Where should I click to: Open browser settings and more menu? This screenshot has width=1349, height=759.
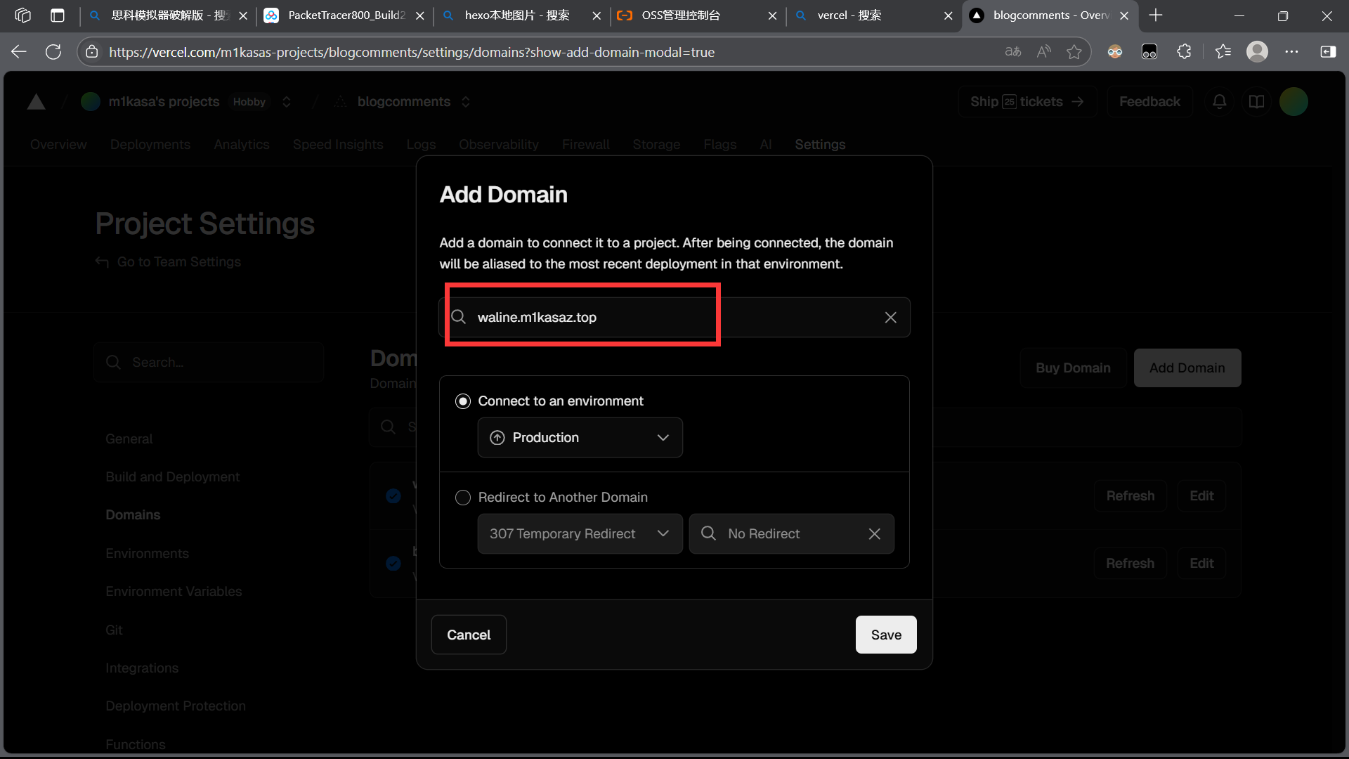click(1291, 52)
